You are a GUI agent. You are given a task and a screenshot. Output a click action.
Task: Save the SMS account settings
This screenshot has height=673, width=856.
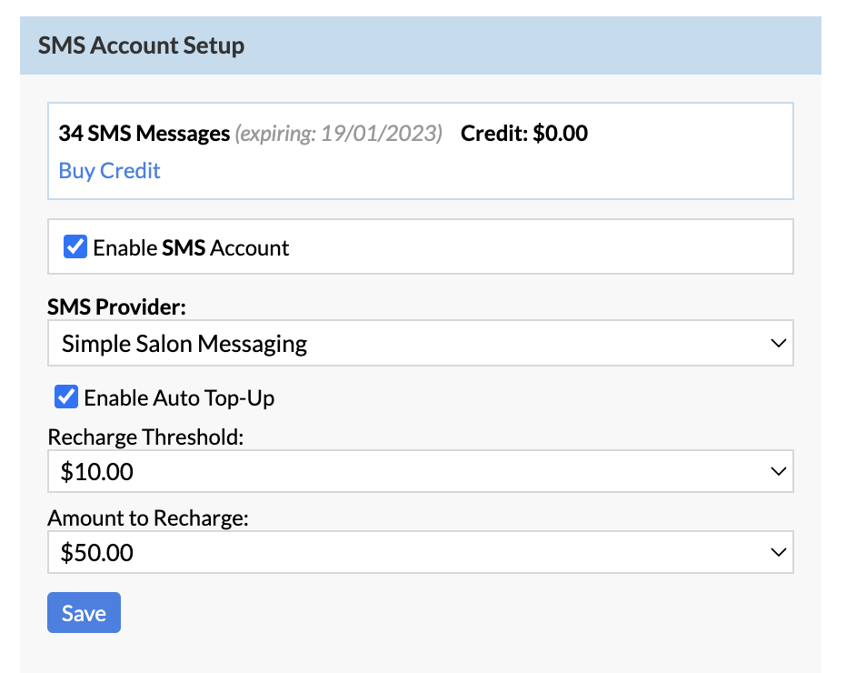tap(83, 612)
